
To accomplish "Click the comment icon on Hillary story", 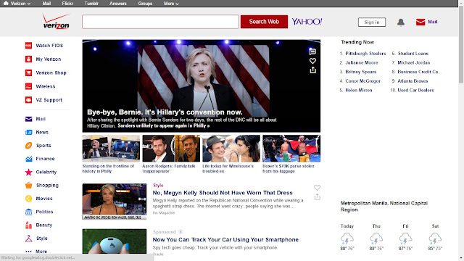I will (312, 51).
